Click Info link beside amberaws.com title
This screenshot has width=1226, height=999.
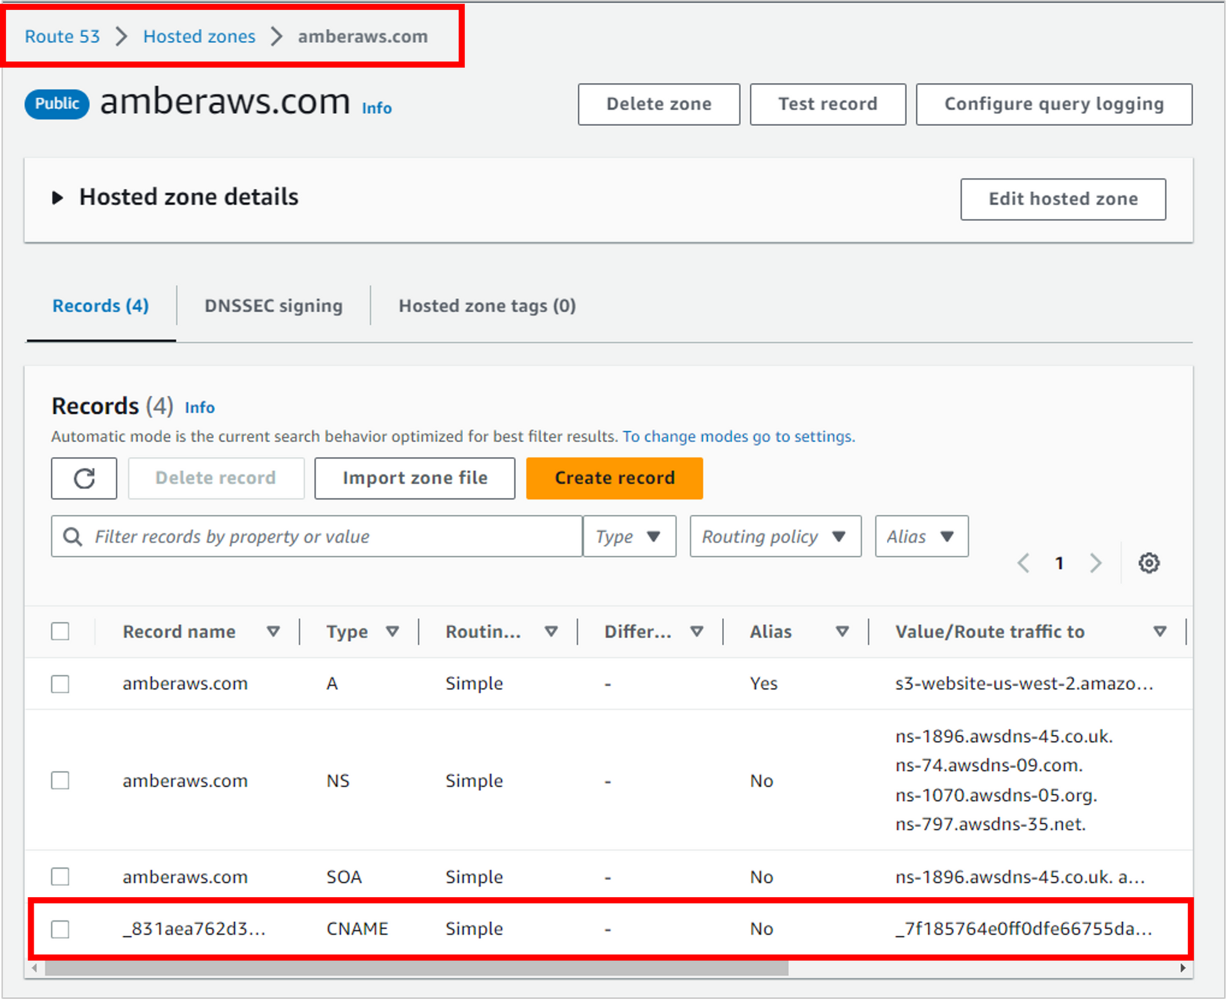[x=376, y=108]
